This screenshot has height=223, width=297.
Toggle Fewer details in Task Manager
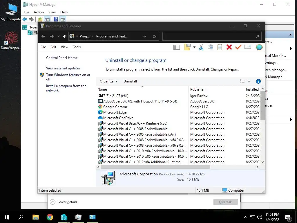[64, 202]
